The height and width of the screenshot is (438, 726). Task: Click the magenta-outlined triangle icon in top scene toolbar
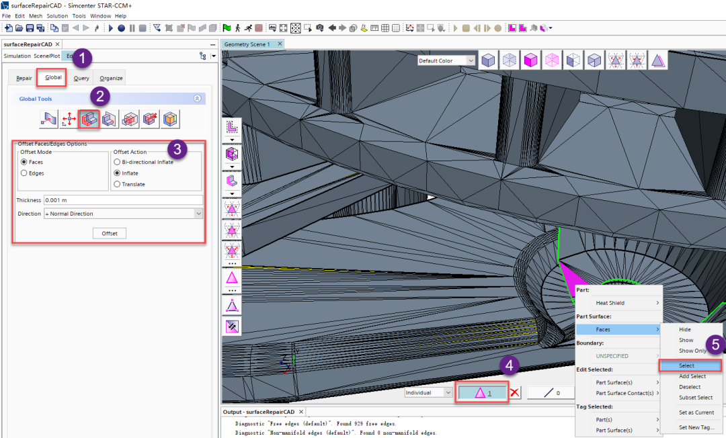[658, 60]
